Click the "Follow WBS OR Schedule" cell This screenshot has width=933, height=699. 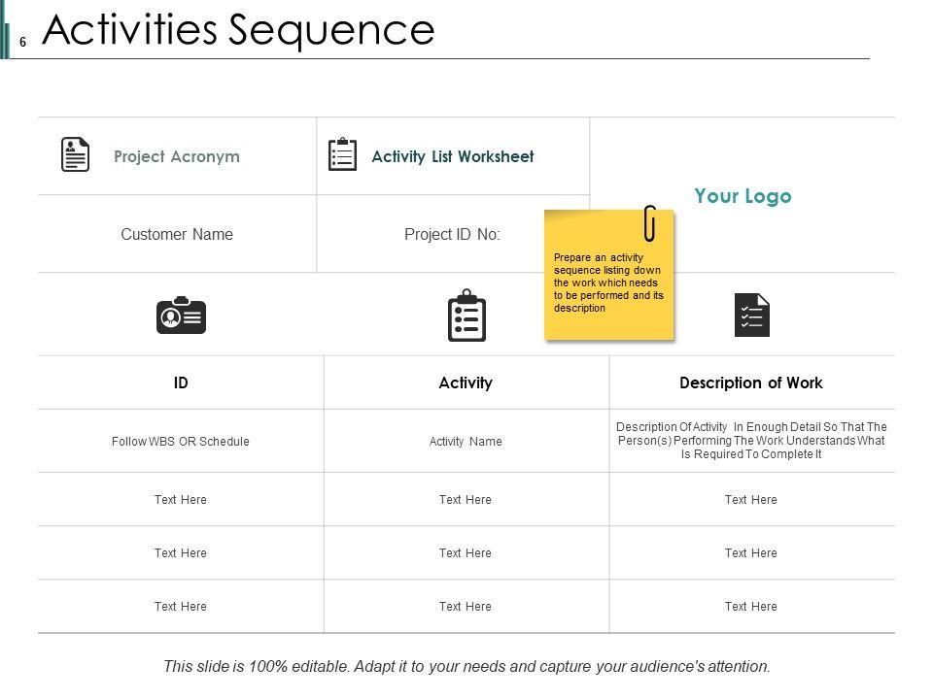tap(181, 441)
